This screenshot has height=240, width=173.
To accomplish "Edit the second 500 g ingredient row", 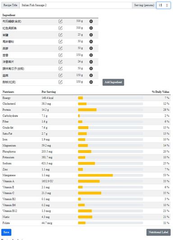I will pyautogui.click(x=60, y=28).
